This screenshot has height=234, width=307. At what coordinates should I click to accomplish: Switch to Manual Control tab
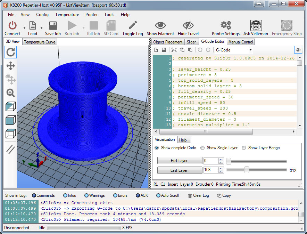[241, 42]
